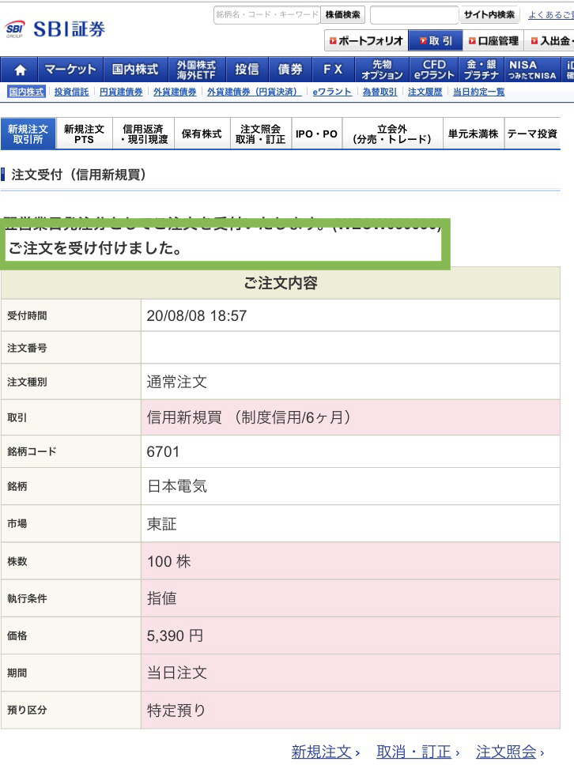Click the 為替取引 link
Viewport: 574px width, 773px height.
pyautogui.click(x=380, y=92)
